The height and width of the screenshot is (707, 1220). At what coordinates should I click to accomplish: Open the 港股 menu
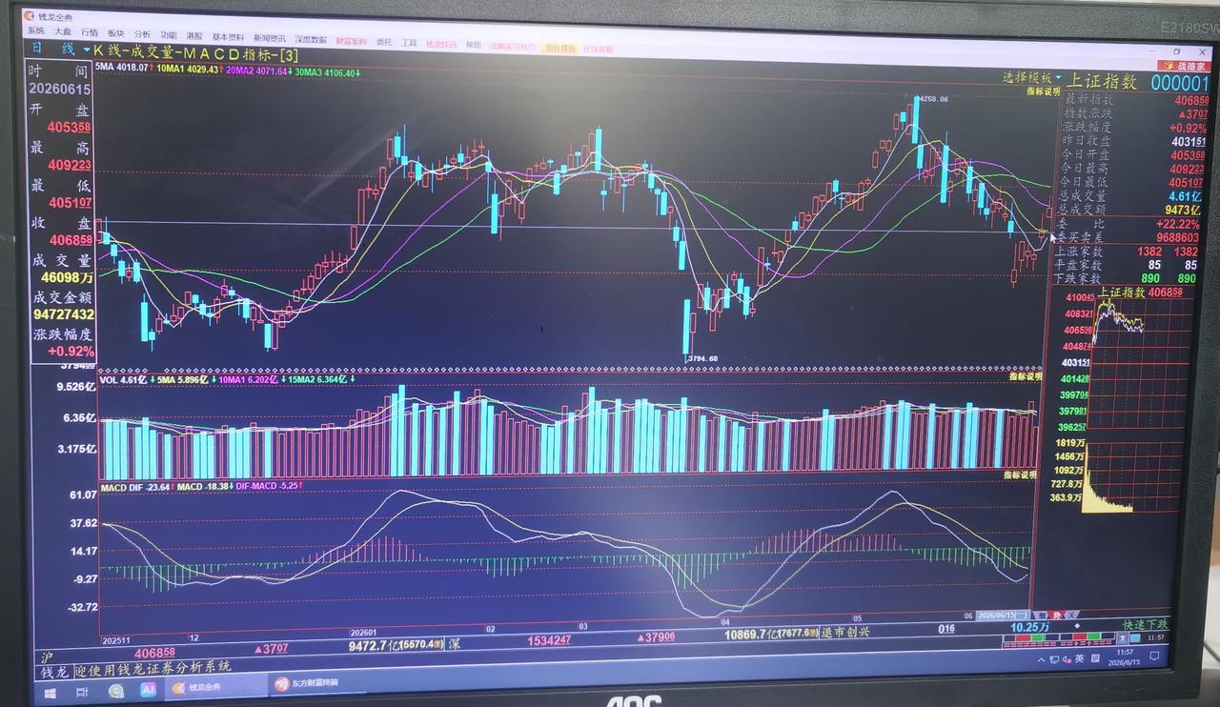pos(194,35)
